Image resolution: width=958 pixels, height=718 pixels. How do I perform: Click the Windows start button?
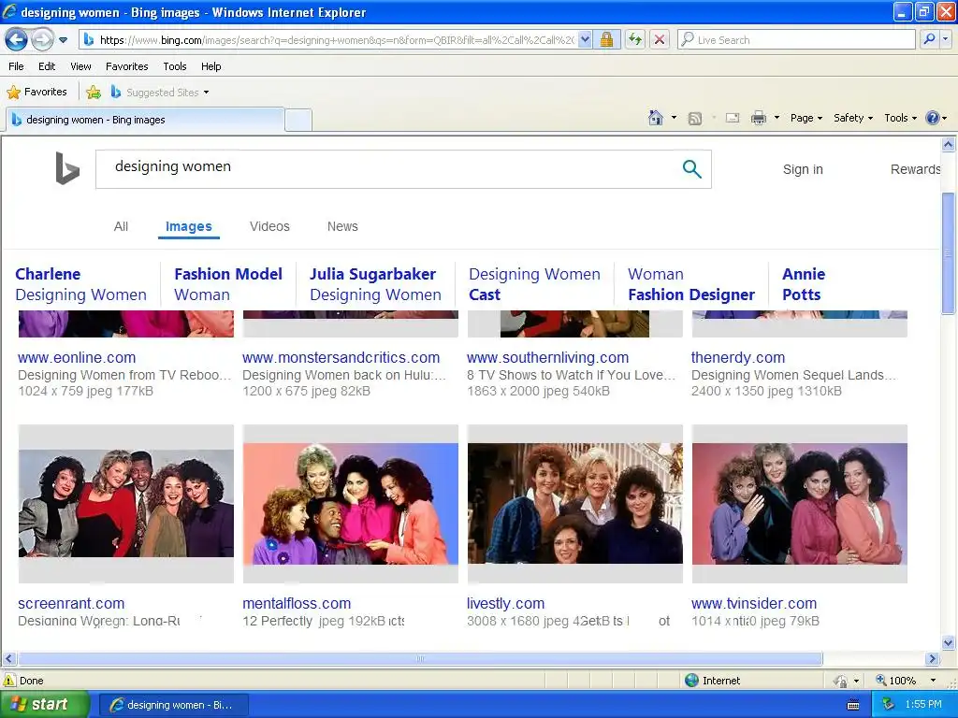44,705
